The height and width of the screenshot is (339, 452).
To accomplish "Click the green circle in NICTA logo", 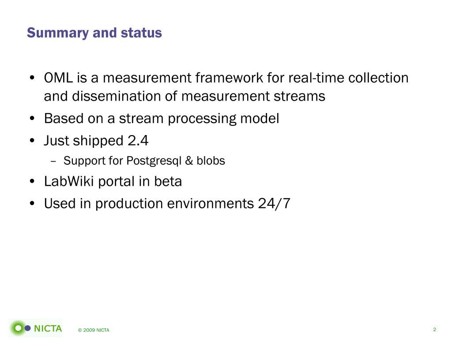I will tap(18, 328).
